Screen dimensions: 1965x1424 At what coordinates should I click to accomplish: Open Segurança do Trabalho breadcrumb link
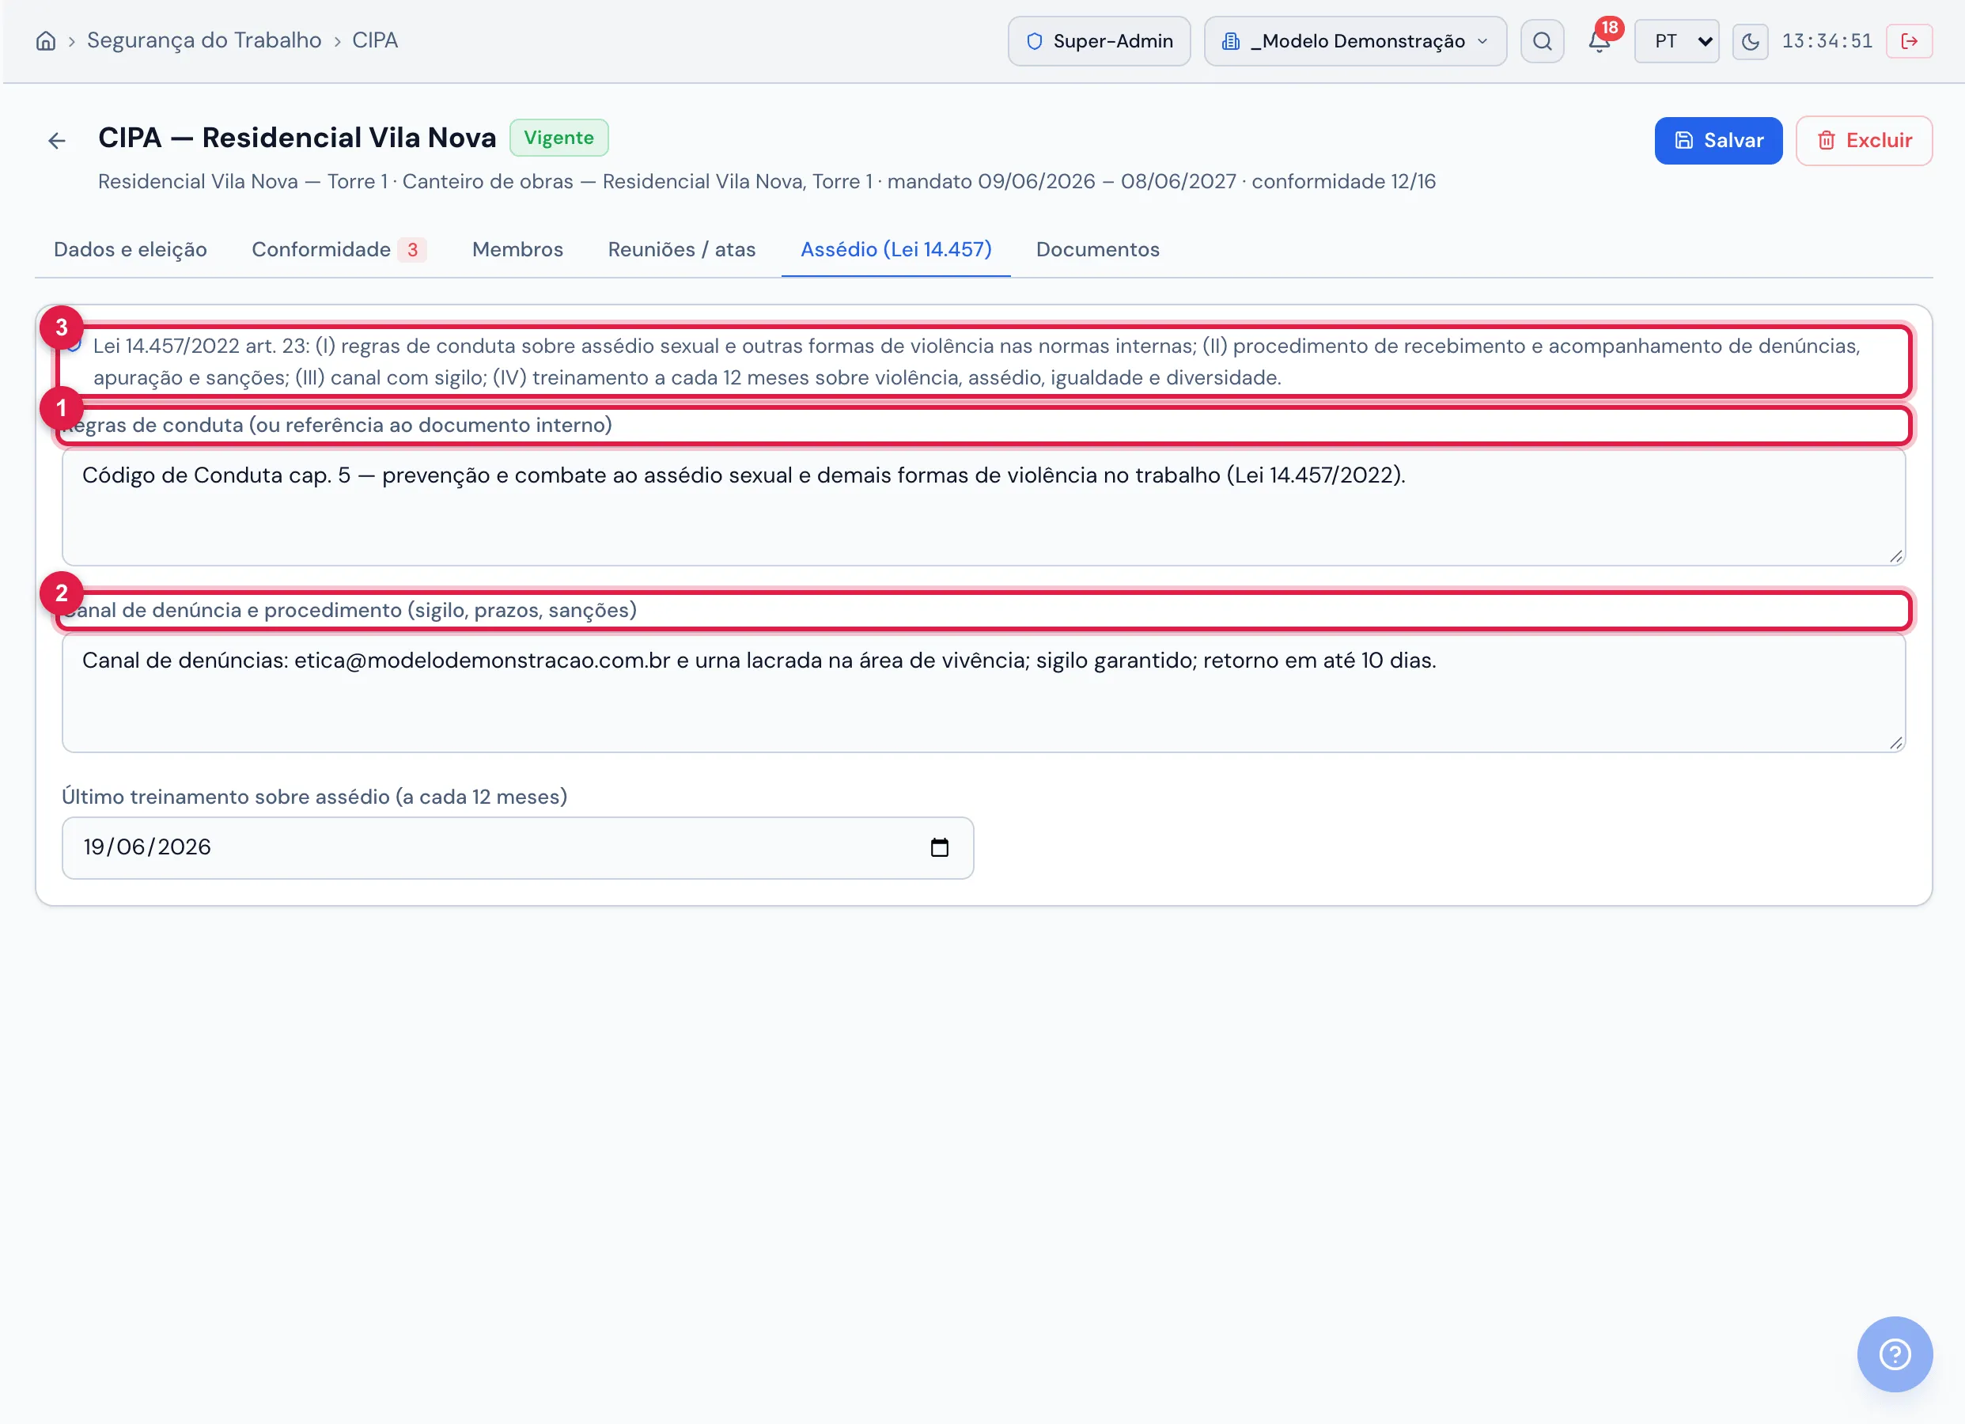(x=203, y=40)
